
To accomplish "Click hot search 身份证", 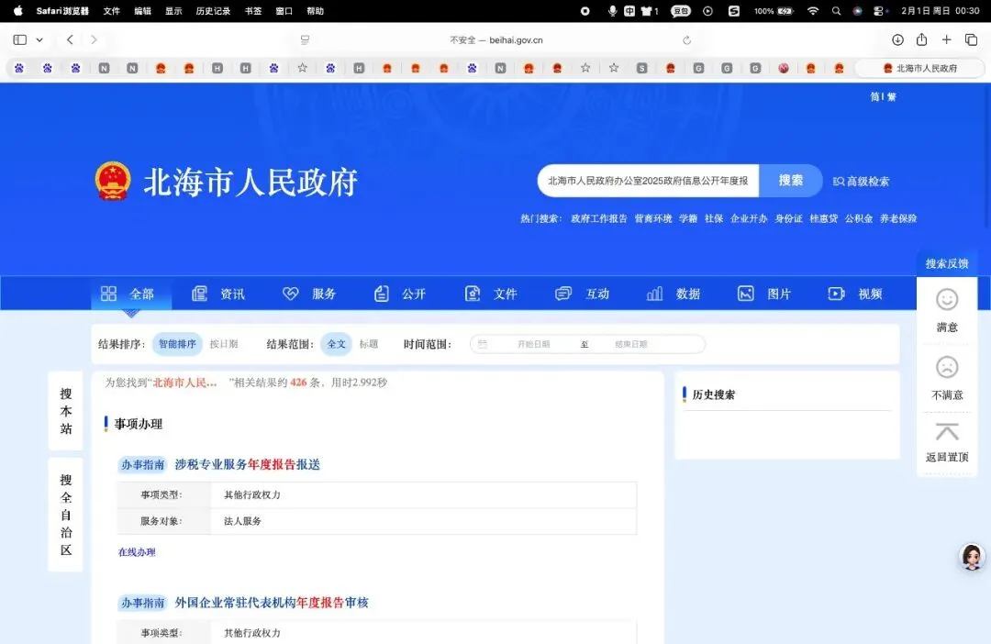I will click(x=789, y=218).
